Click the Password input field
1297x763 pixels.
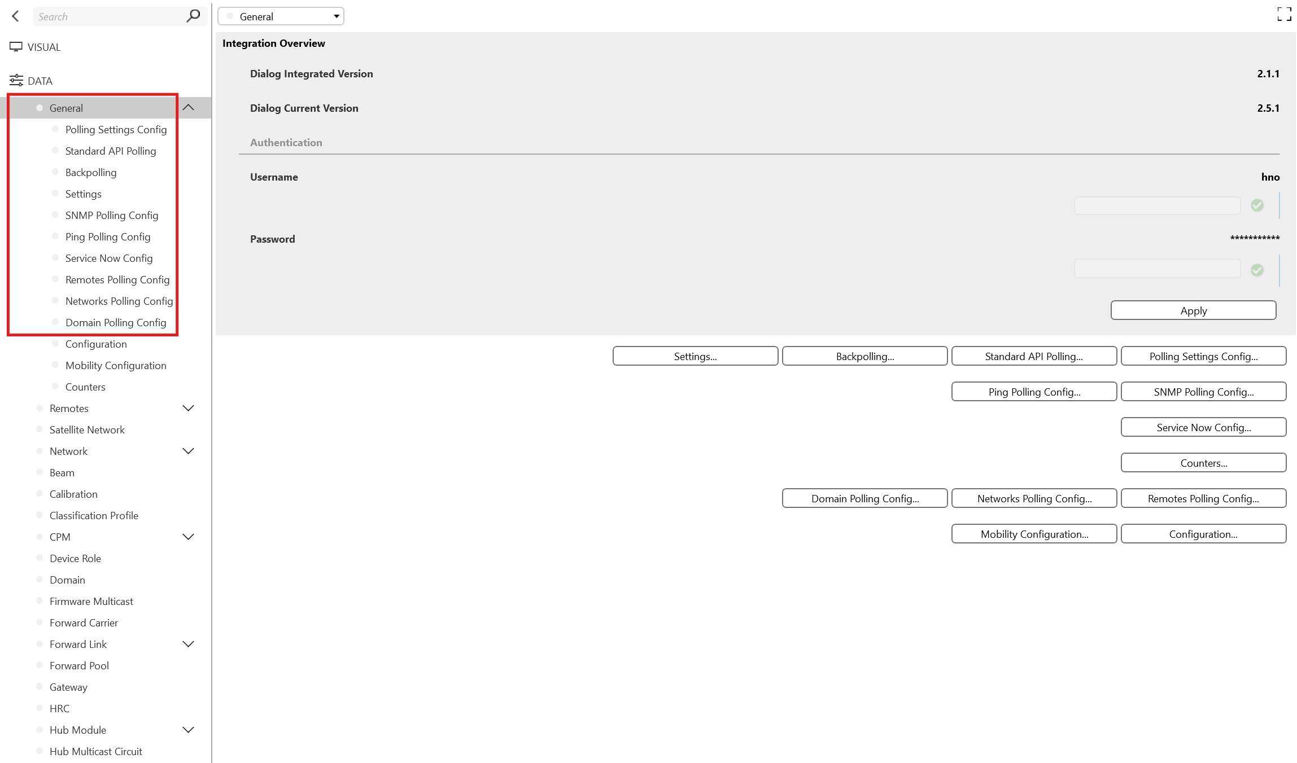click(x=1157, y=269)
